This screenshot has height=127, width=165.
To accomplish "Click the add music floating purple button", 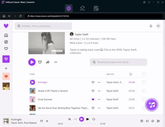I will pyautogui.click(x=152, y=105).
